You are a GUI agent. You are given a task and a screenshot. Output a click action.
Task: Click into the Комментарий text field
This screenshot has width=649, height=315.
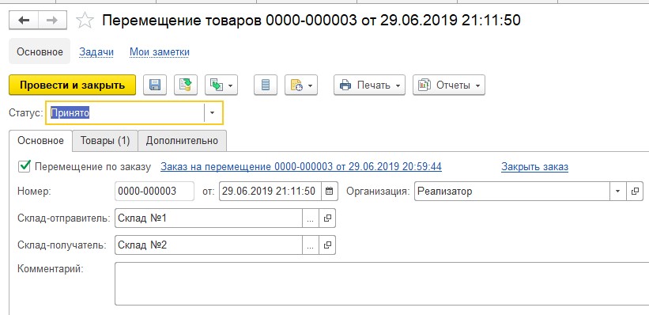click(382, 283)
